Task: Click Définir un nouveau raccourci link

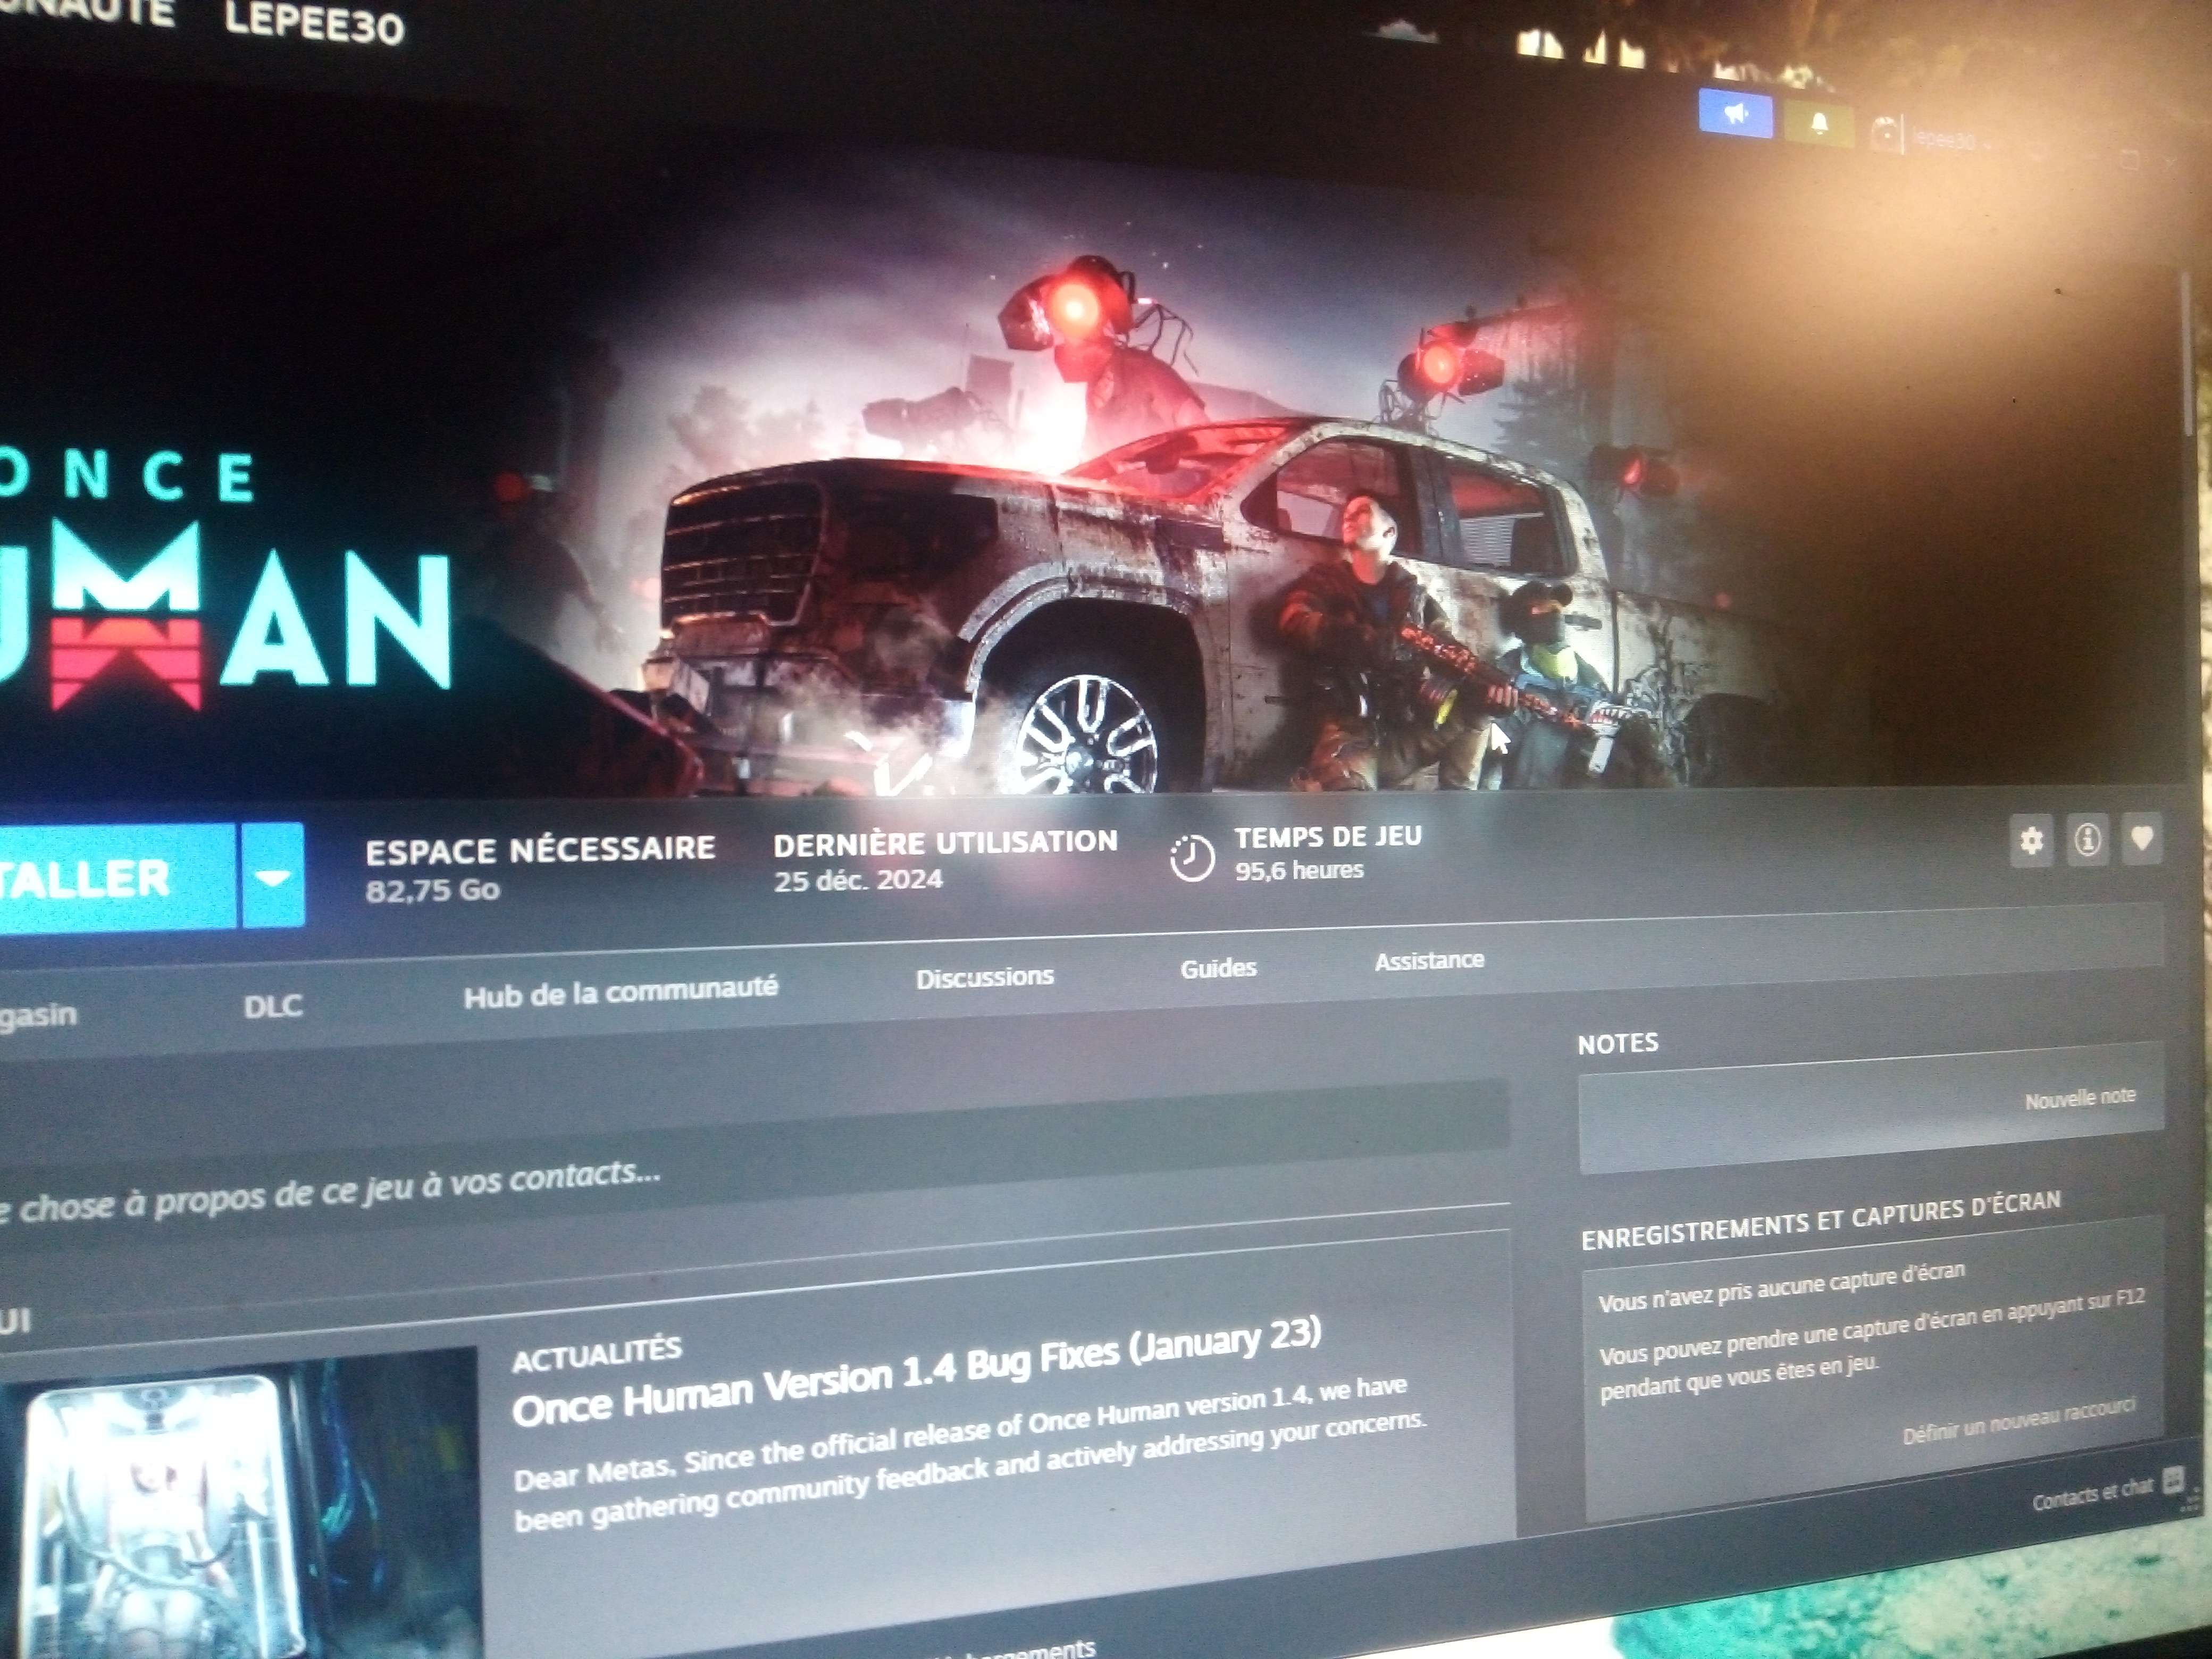Action: (x=2018, y=1421)
